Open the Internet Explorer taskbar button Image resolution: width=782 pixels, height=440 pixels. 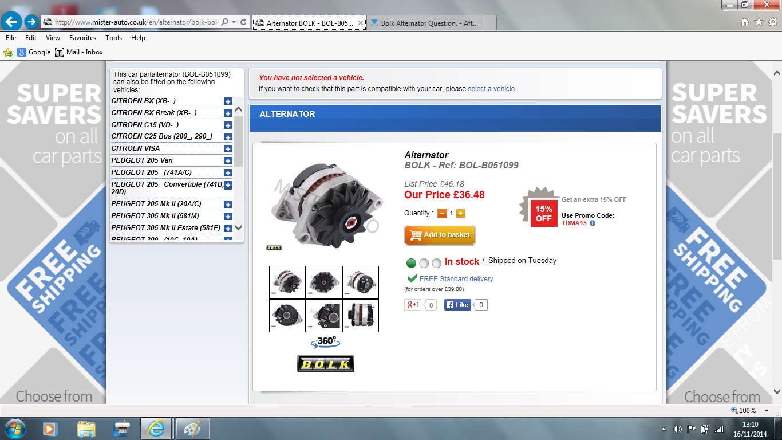157,429
